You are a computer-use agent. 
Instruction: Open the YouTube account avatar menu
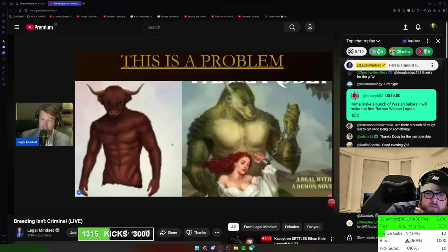point(433,27)
